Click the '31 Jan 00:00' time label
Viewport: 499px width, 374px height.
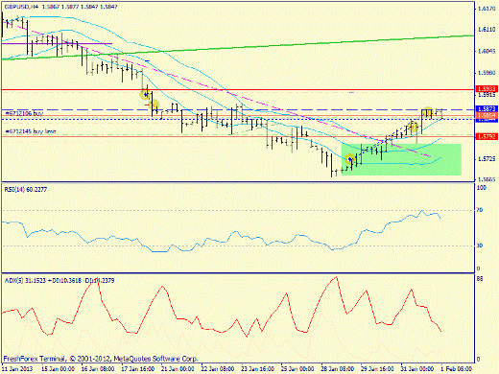tap(417, 369)
